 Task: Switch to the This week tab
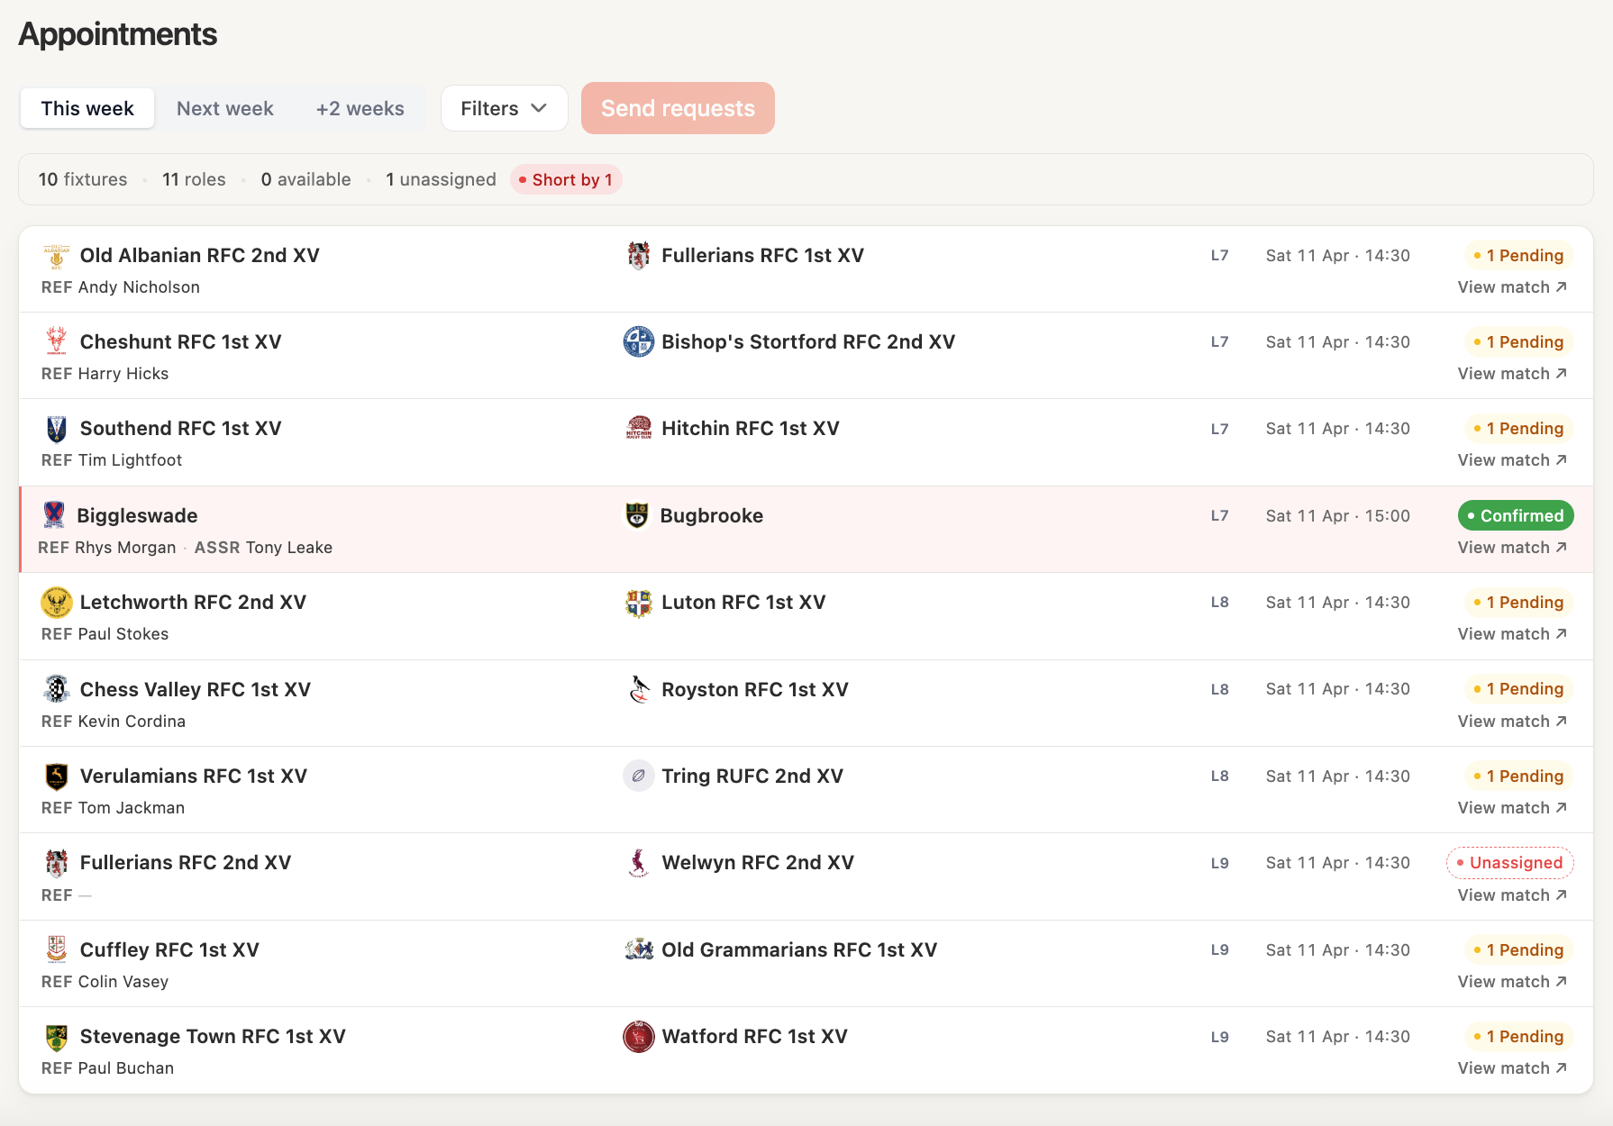87,108
